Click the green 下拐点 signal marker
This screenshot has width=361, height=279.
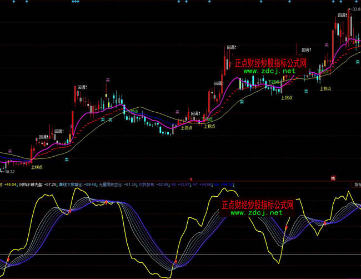tap(274, 82)
